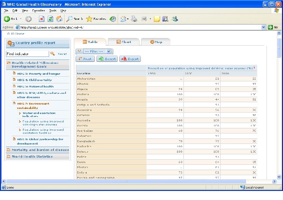Click the vertical scrollbar down arrow

click(279, 177)
